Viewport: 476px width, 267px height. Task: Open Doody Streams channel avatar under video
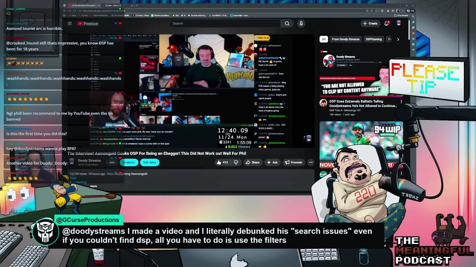tap(71, 162)
